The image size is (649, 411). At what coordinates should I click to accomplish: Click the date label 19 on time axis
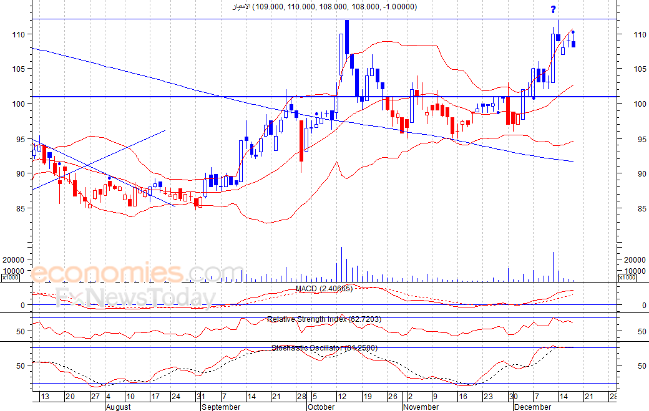click(367, 397)
